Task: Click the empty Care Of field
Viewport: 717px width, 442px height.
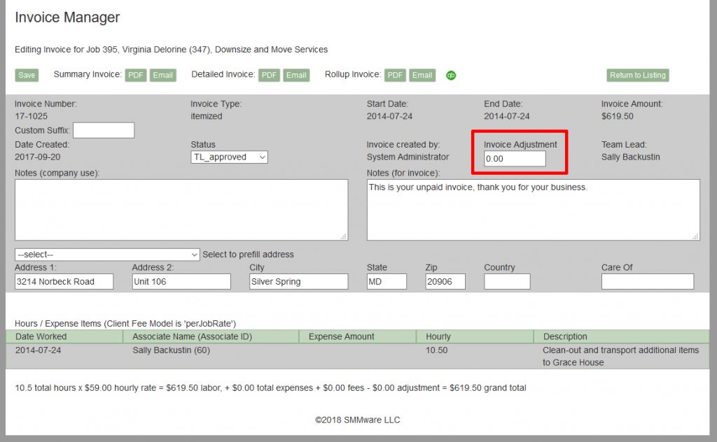Action: point(647,281)
